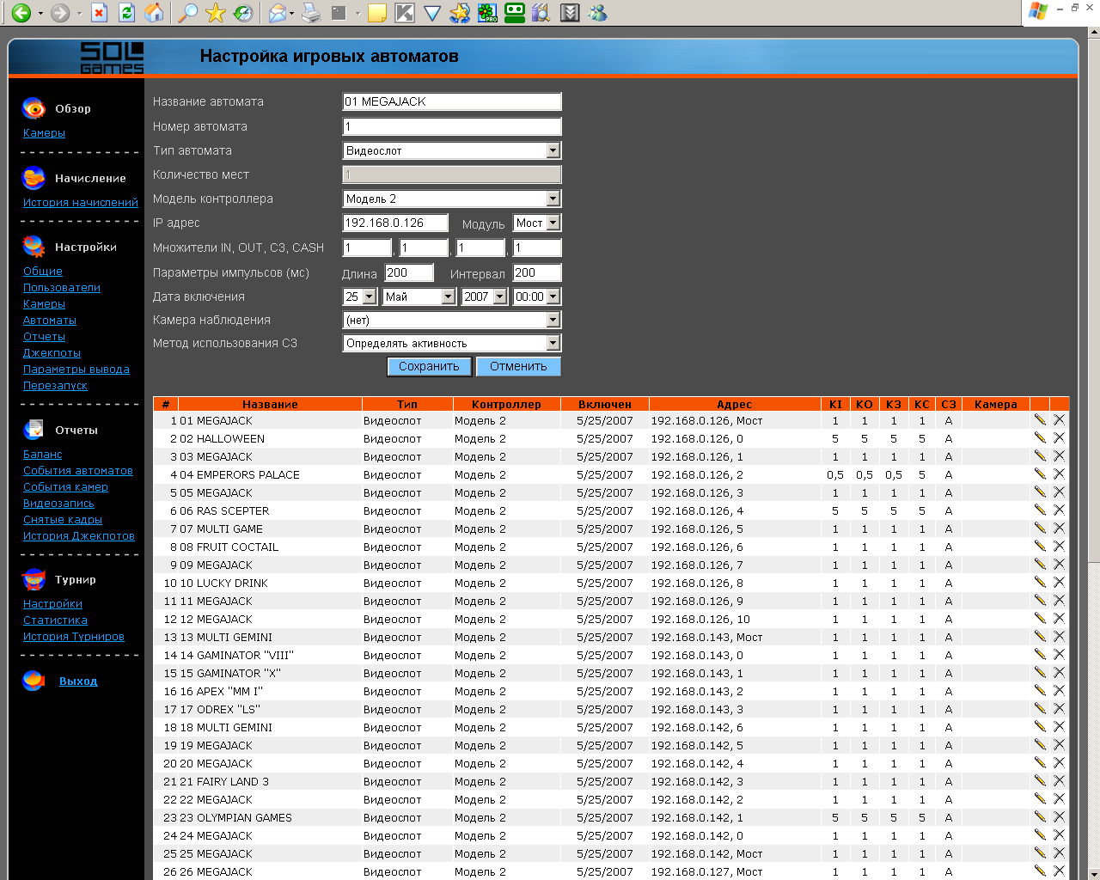The image size is (1100, 880).
Task: Open dropdown arrow next to Back button
Action: coord(40,13)
